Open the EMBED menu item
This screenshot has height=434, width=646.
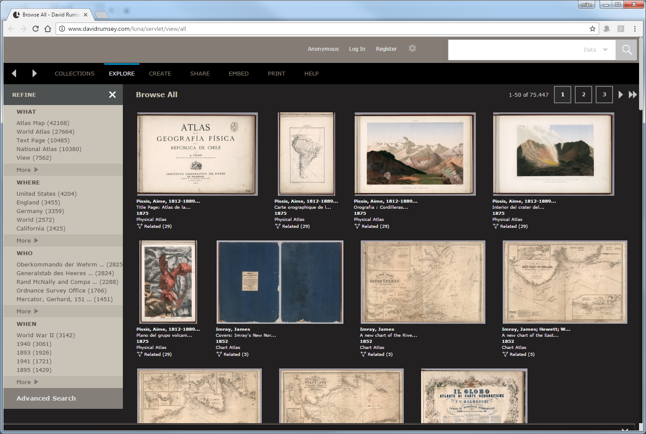click(x=238, y=74)
